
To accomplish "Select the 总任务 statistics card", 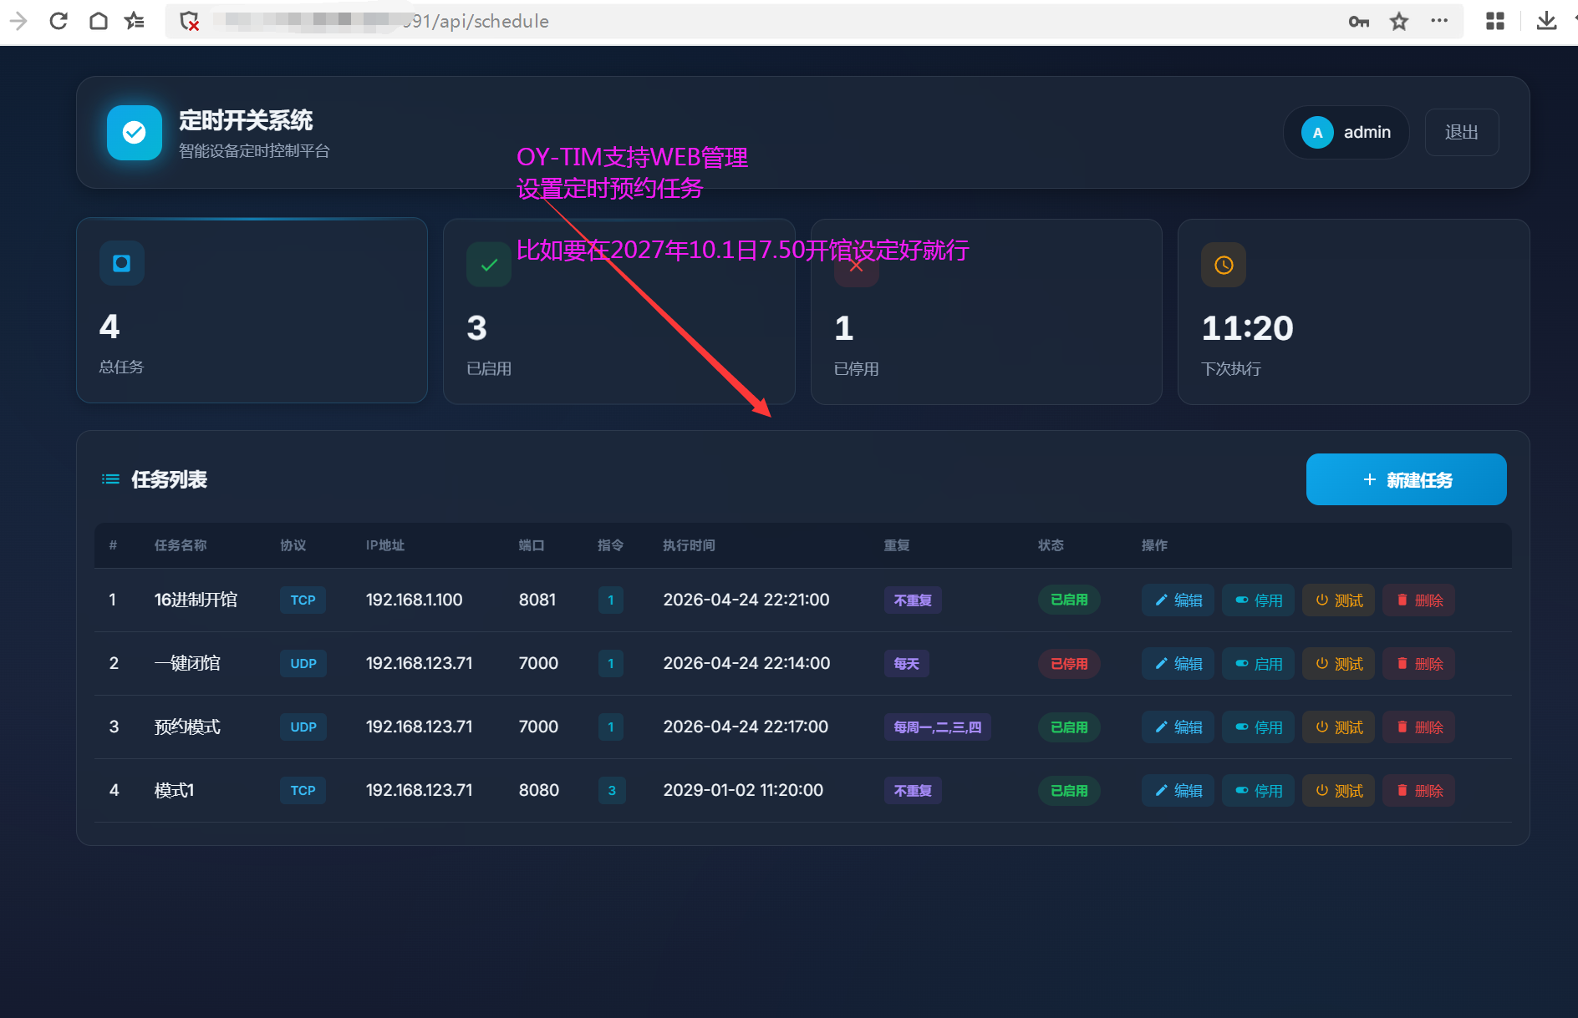I will pyautogui.click(x=252, y=311).
